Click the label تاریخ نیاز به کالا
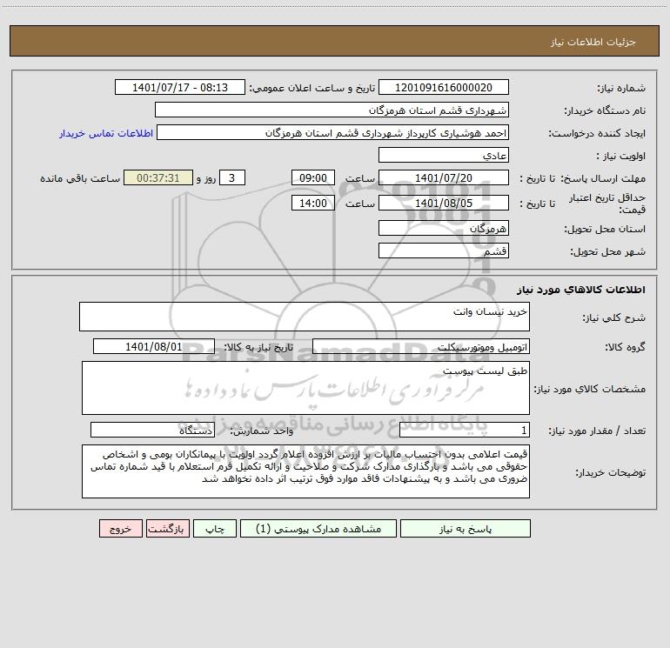This screenshot has width=670, height=648. (x=259, y=347)
